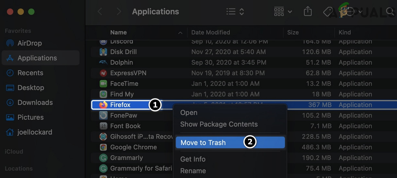Click the Share toolbar icon
The image size is (397, 178).
[308, 12]
